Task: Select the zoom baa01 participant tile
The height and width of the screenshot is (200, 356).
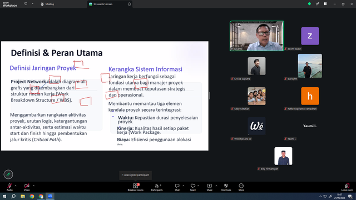Action: 310,36
